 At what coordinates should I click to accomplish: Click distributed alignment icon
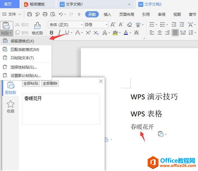coord(183,33)
